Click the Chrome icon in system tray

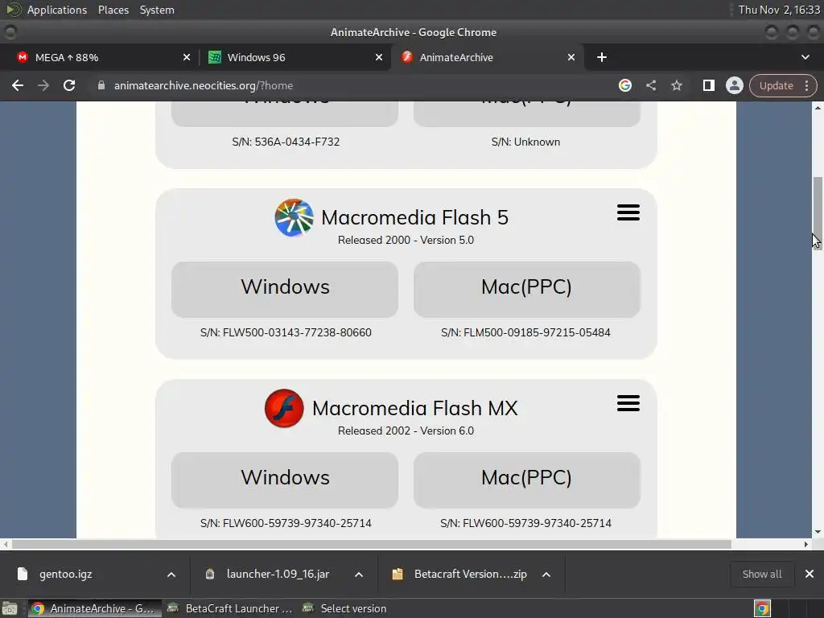[x=762, y=608]
